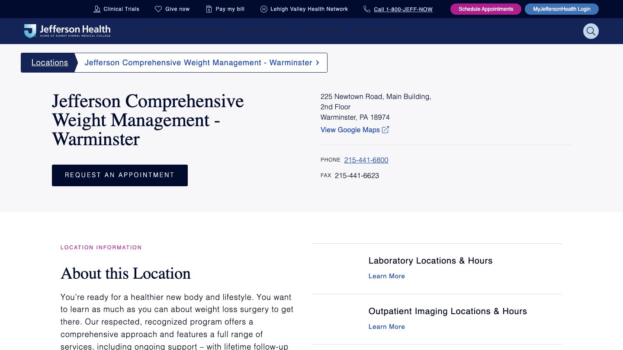
Task: Click the Schedule Appointments pink button
Action: [485, 9]
